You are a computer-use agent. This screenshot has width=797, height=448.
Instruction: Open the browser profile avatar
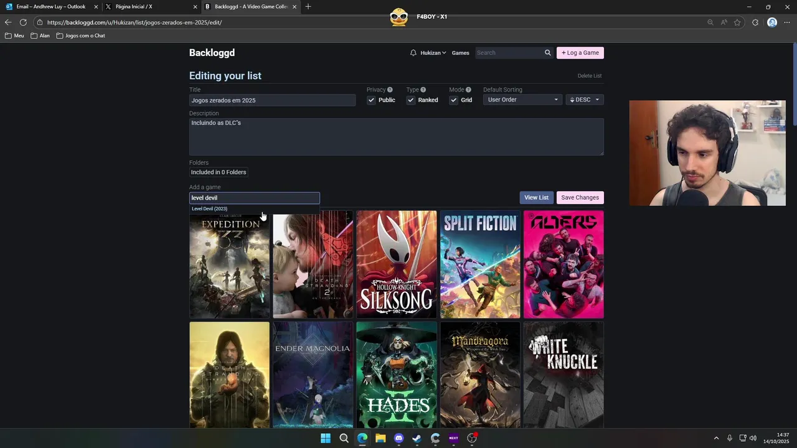pyautogui.click(x=772, y=22)
